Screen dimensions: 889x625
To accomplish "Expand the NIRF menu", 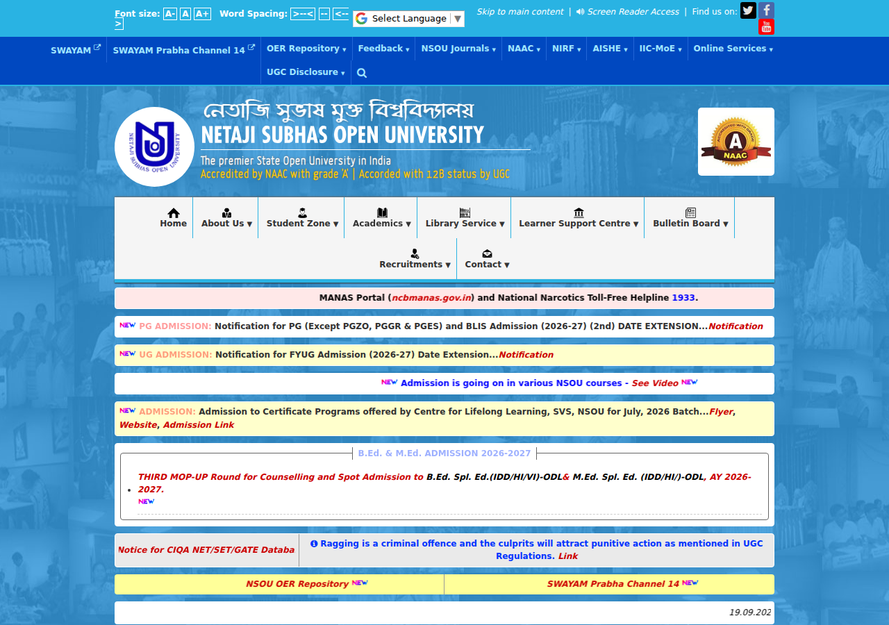I will (566, 49).
